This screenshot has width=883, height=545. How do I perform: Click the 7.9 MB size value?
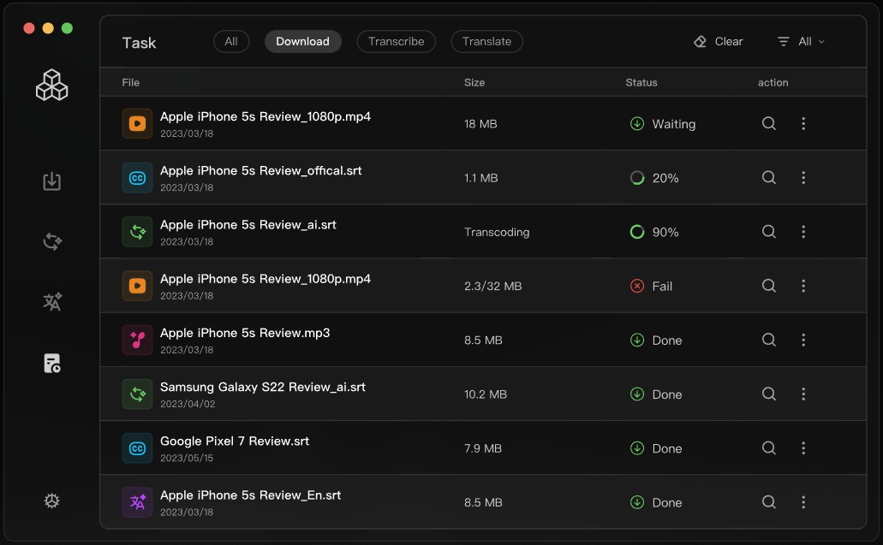482,448
